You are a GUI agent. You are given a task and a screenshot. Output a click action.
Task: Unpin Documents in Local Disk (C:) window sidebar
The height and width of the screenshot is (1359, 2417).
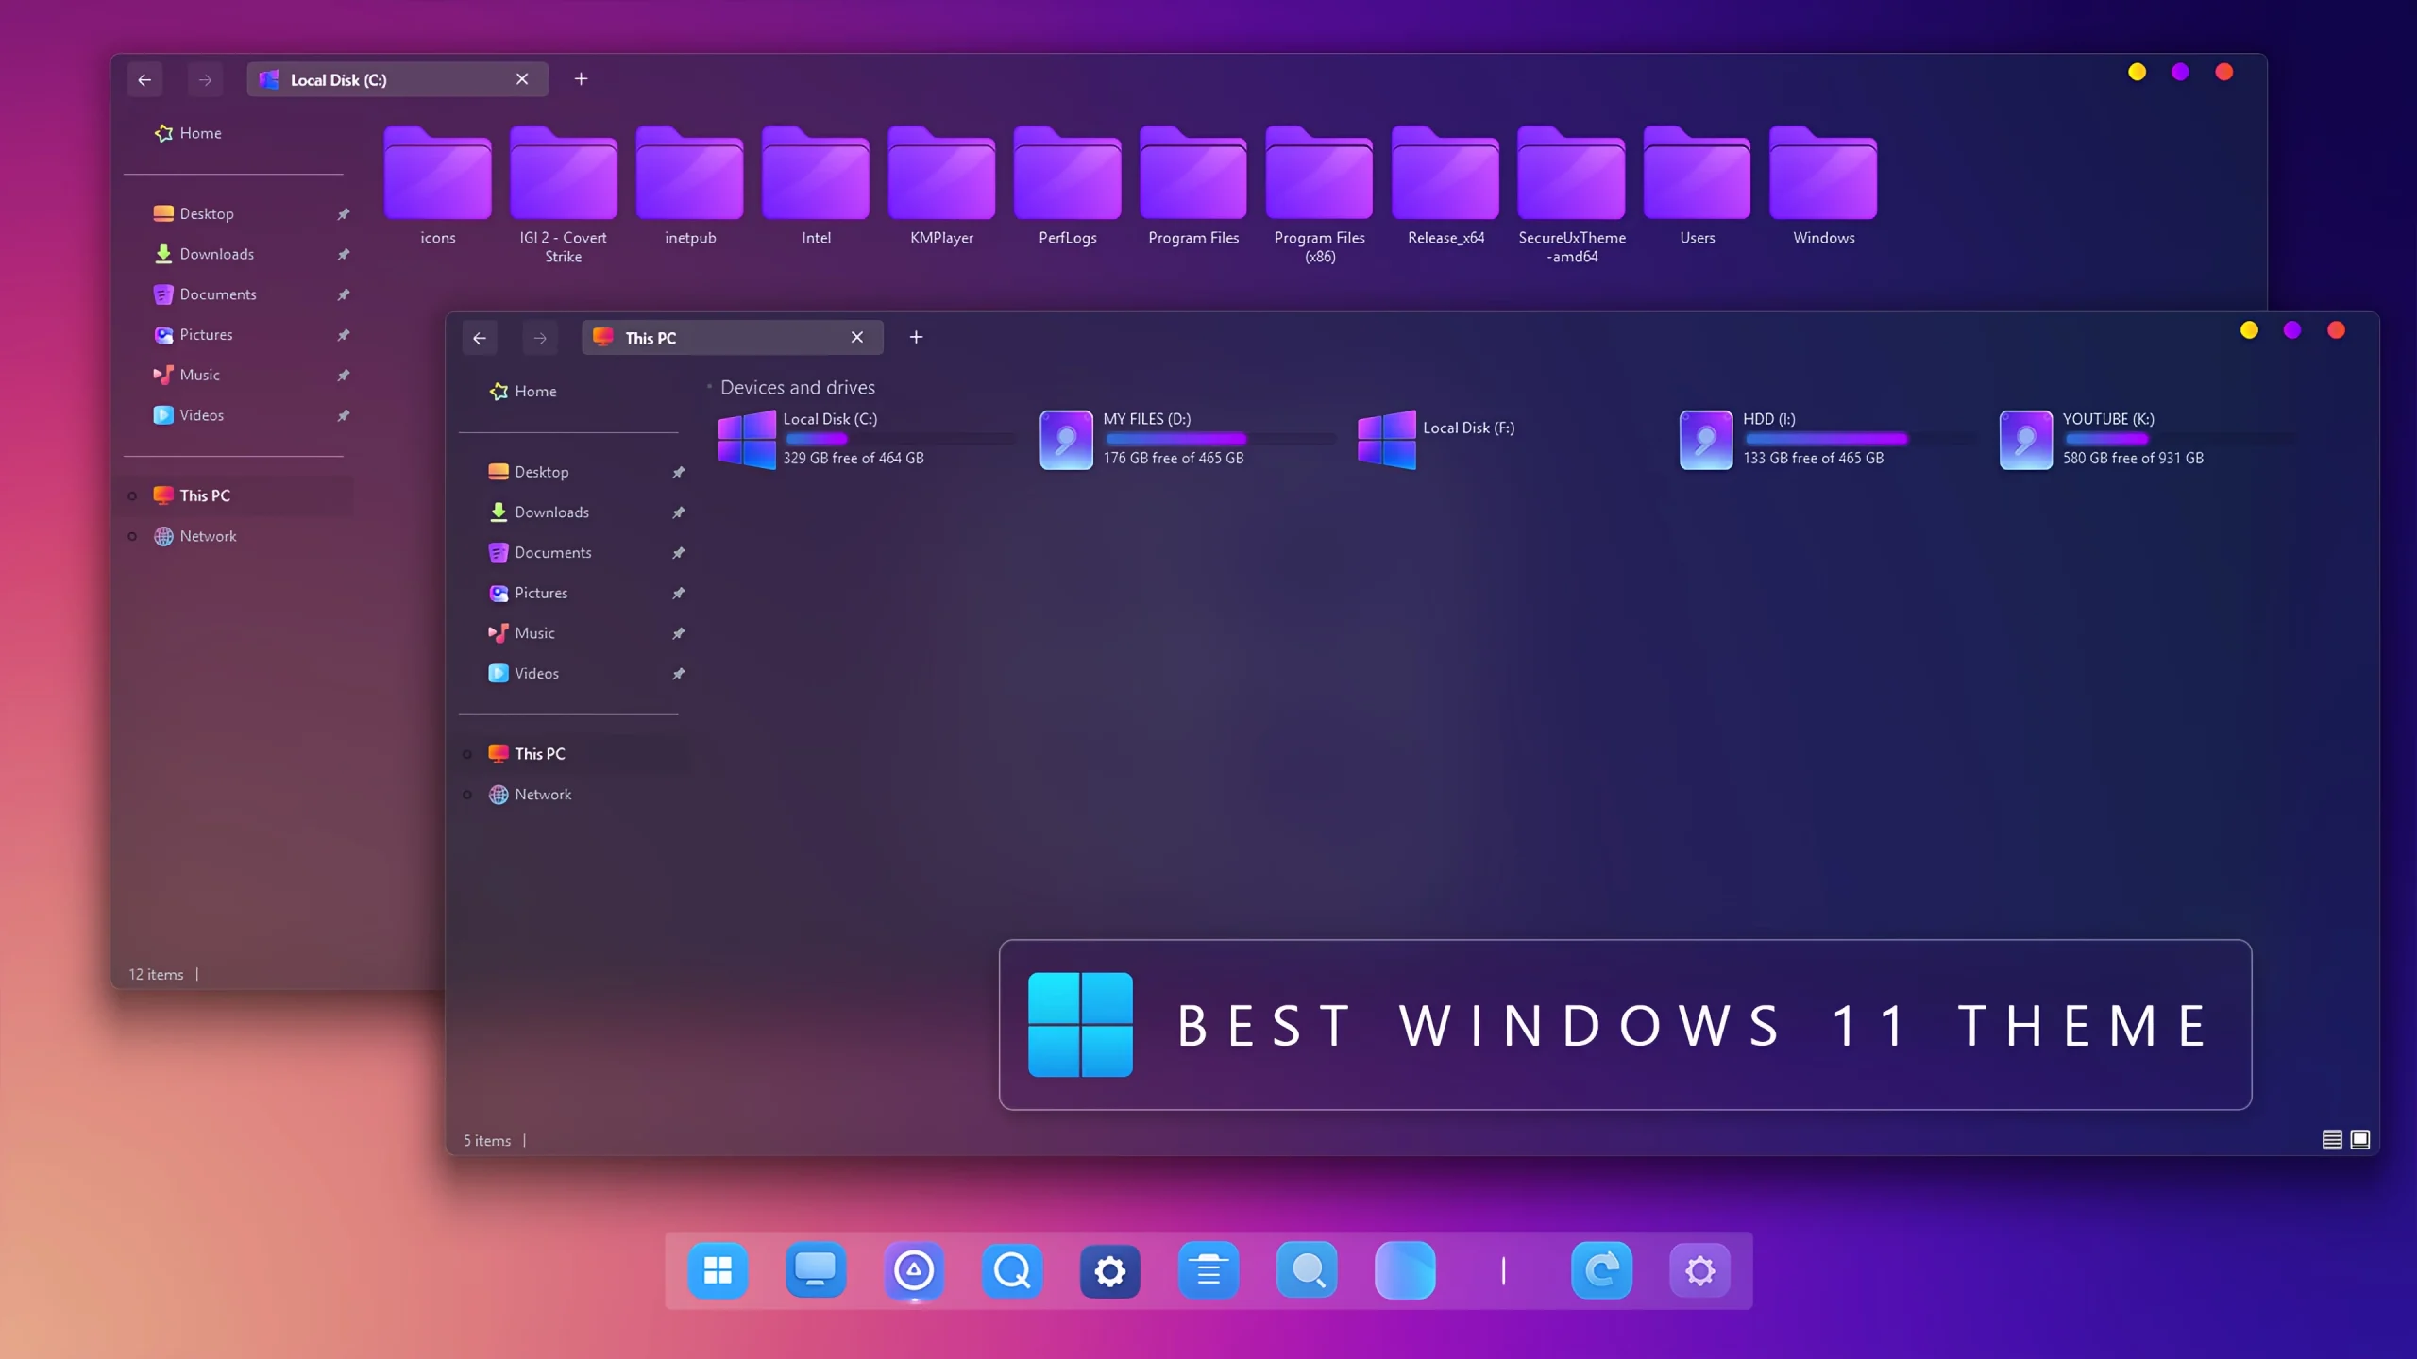344,294
